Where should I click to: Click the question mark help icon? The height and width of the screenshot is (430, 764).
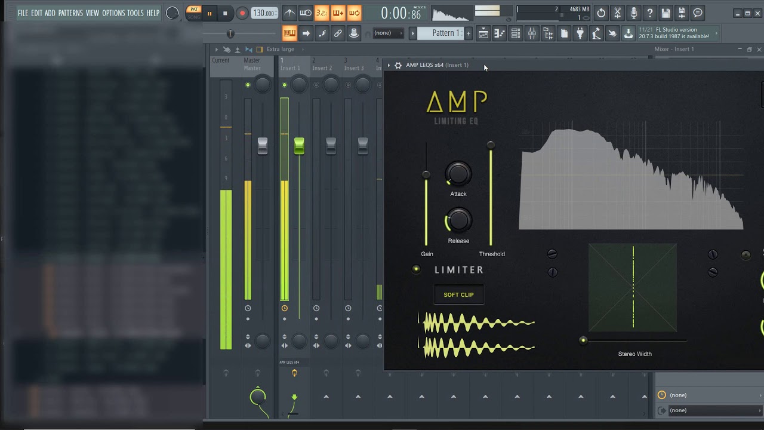coord(650,13)
